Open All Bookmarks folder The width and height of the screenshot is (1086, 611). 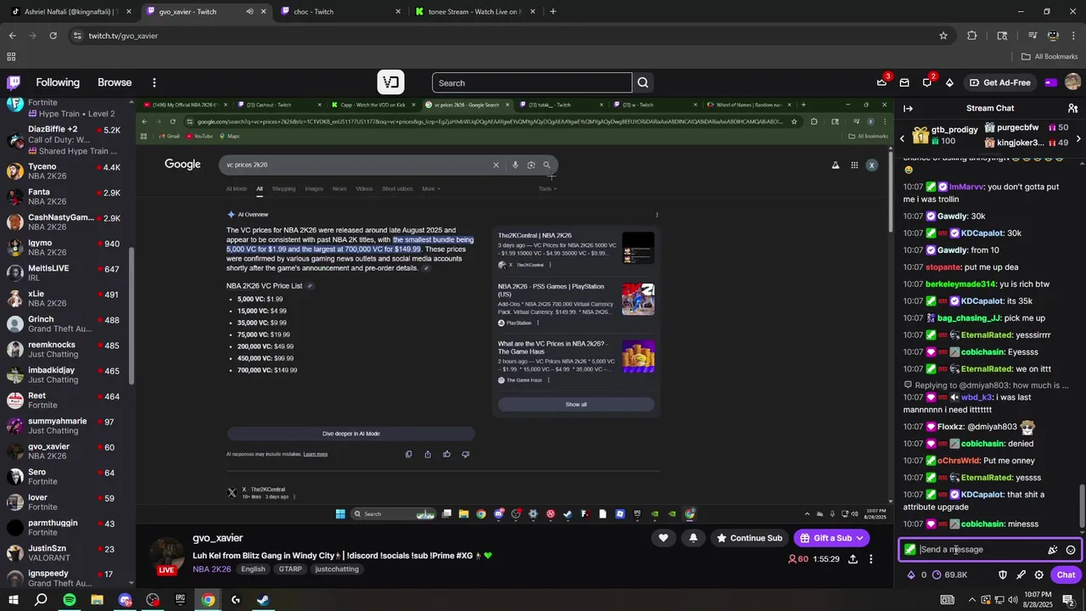tap(1050, 57)
